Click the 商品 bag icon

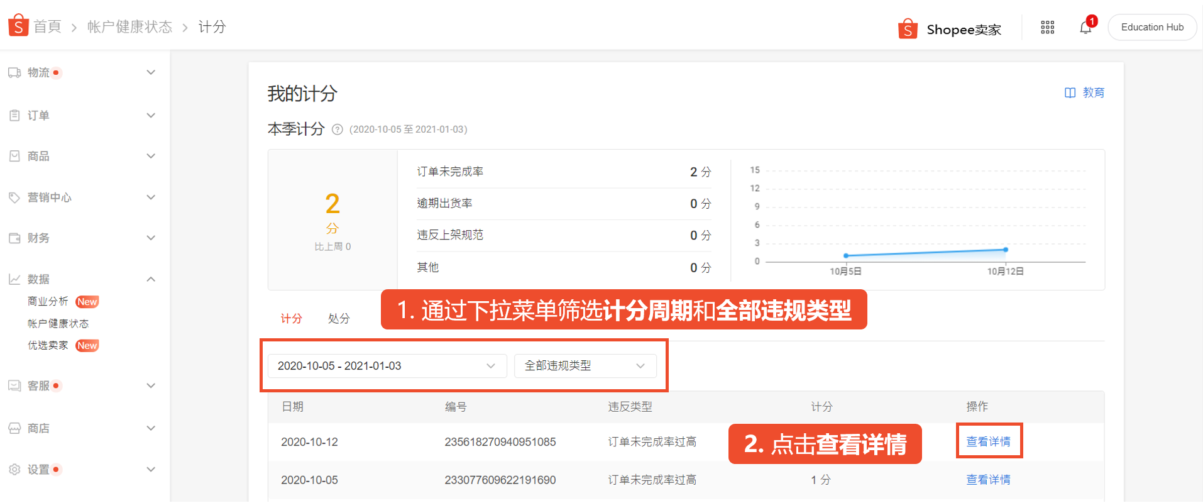[x=14, y=156]
